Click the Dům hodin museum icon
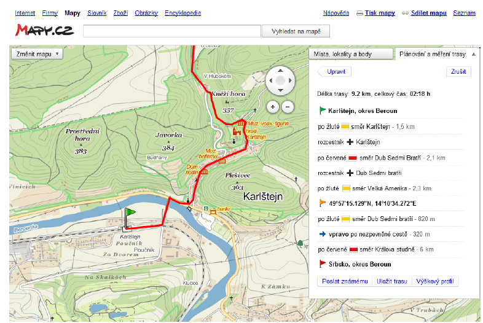 coord(204,171)
